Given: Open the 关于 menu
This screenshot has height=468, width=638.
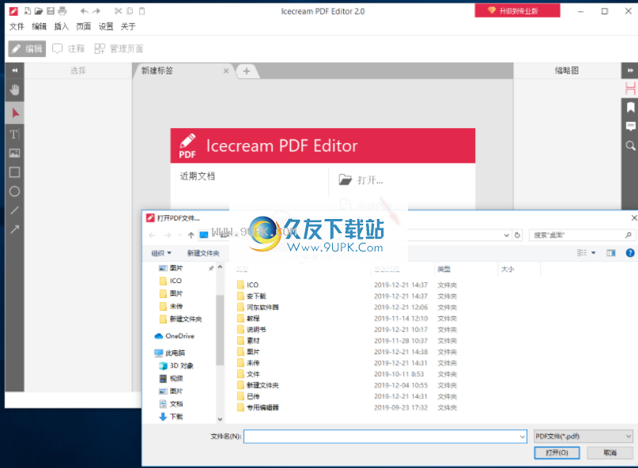Looking at the screenshot, I should click(128, 26).
